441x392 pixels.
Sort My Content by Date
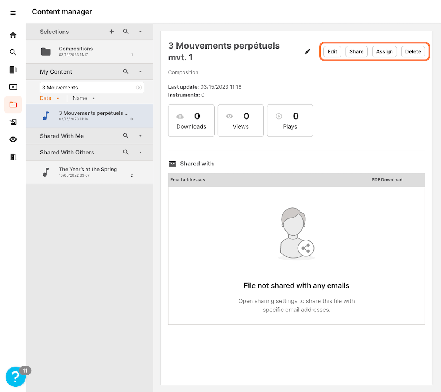[46, 98]
